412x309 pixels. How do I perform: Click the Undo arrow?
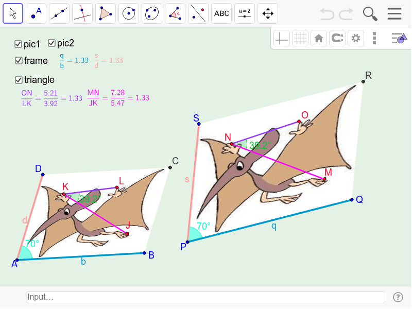[327, 14]
